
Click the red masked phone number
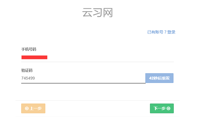pos(34,57)
